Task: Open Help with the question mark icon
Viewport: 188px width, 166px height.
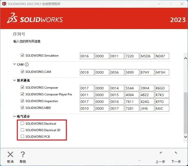Action: 23,154
